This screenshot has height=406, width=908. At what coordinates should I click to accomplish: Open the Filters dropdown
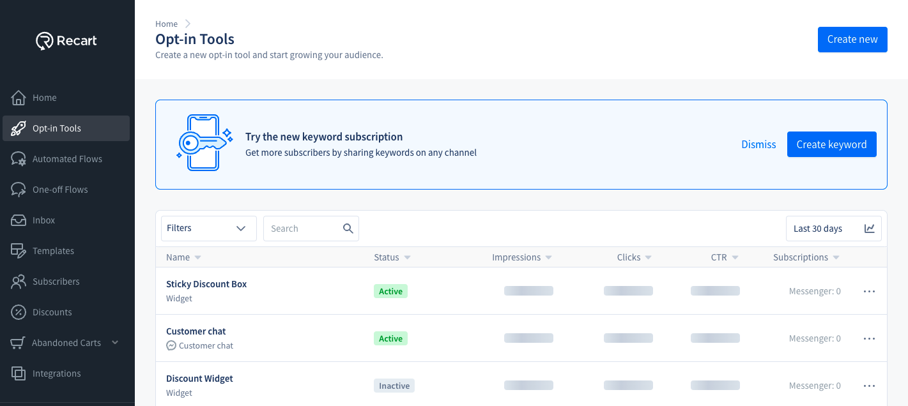coord(208,229)
